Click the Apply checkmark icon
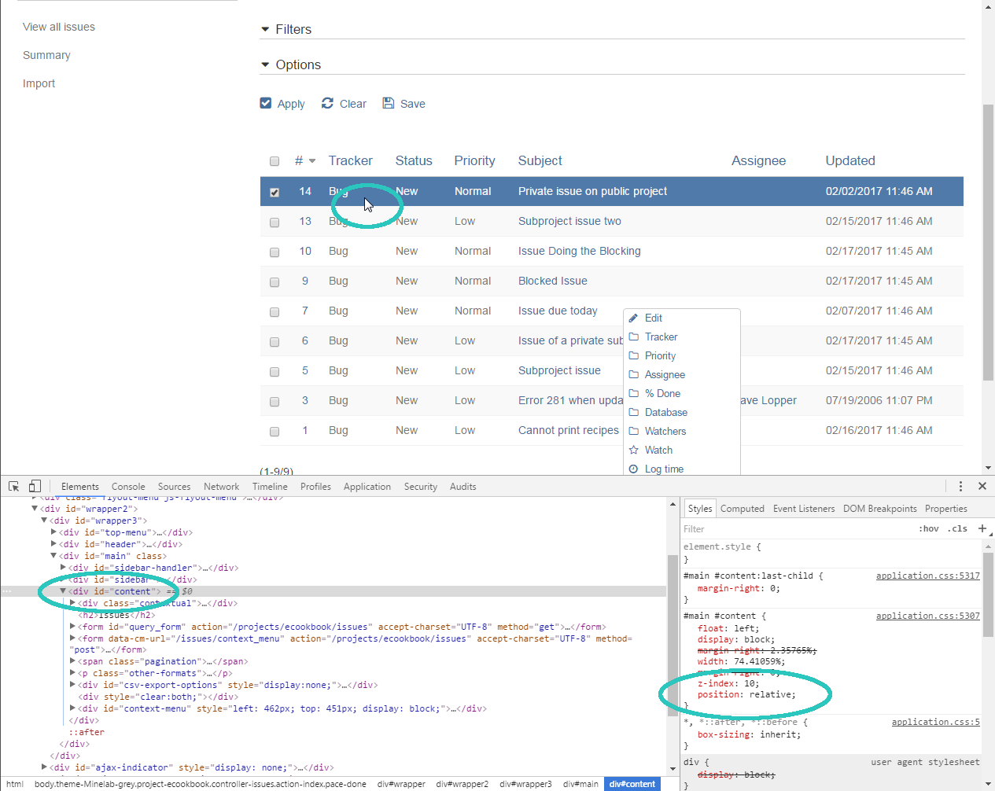 [266, 103]
